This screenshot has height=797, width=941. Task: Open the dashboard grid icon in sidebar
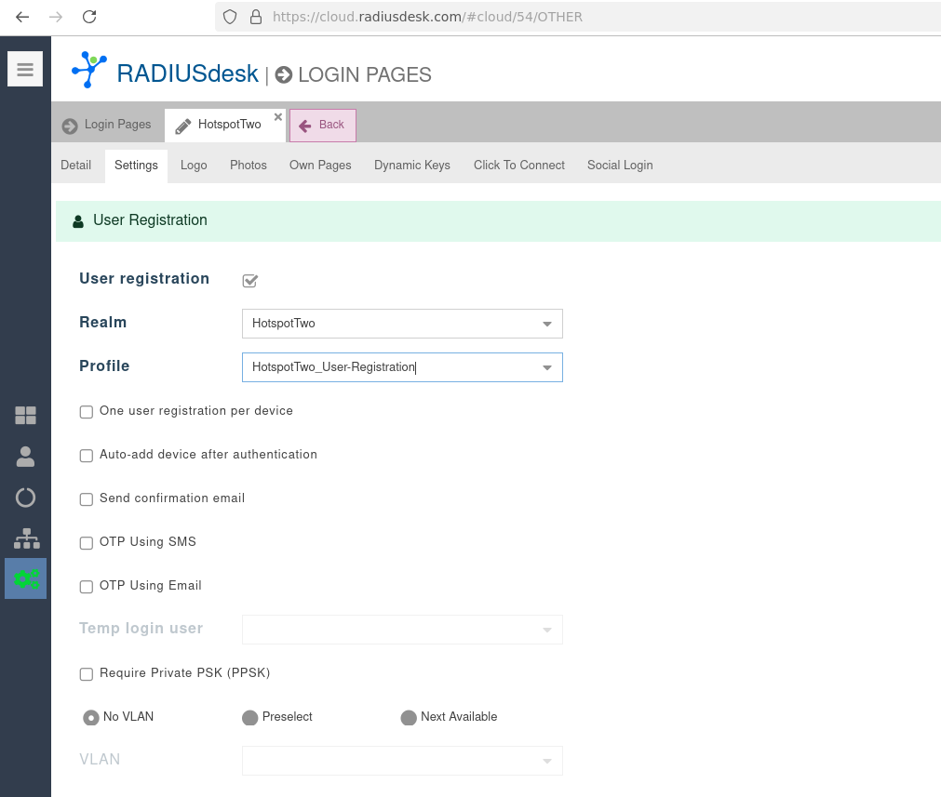tap(25, 416)
